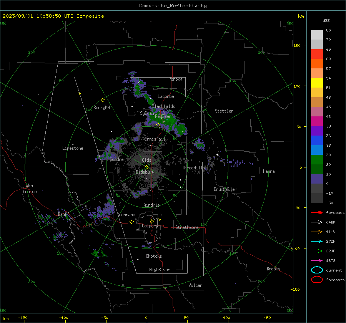Click the Composite_Reflectivity title
Screen dimensions: 346x323
point(173,6)
